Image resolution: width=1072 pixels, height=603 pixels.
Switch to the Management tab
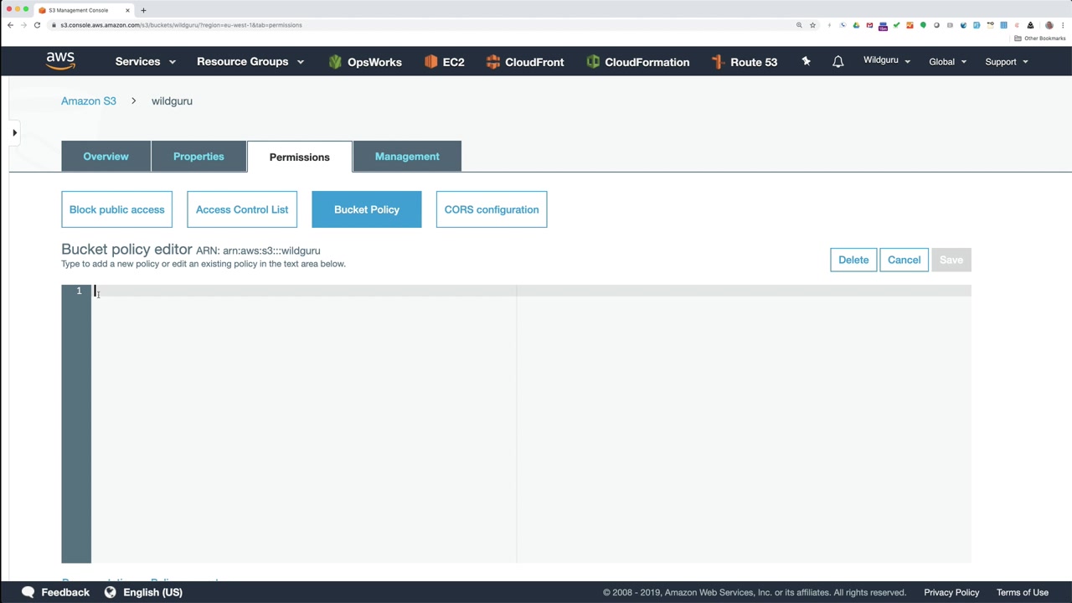point(407,157)
